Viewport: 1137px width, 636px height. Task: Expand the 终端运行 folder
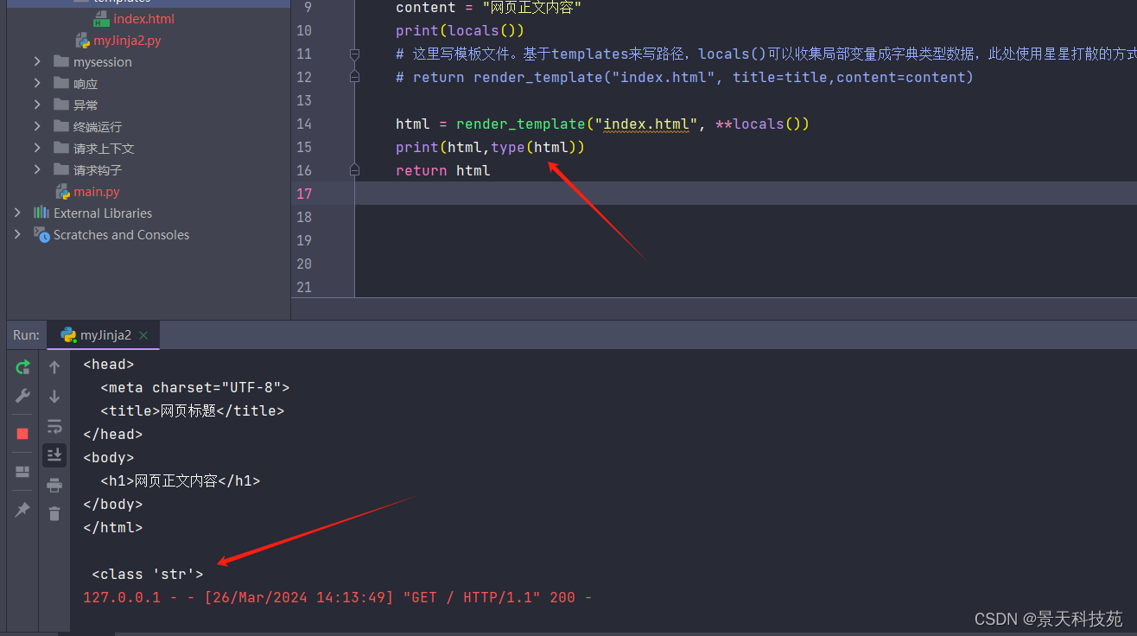pyautogui.click(x=37, y=126)
